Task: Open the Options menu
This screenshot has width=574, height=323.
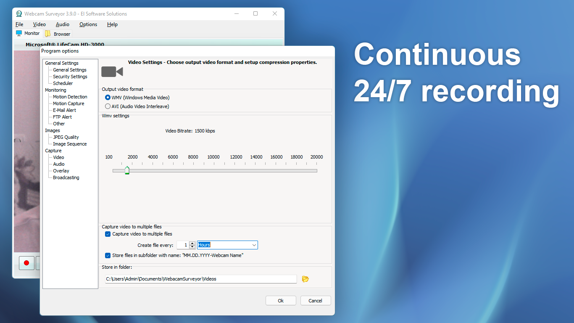Action: [88, 24]
